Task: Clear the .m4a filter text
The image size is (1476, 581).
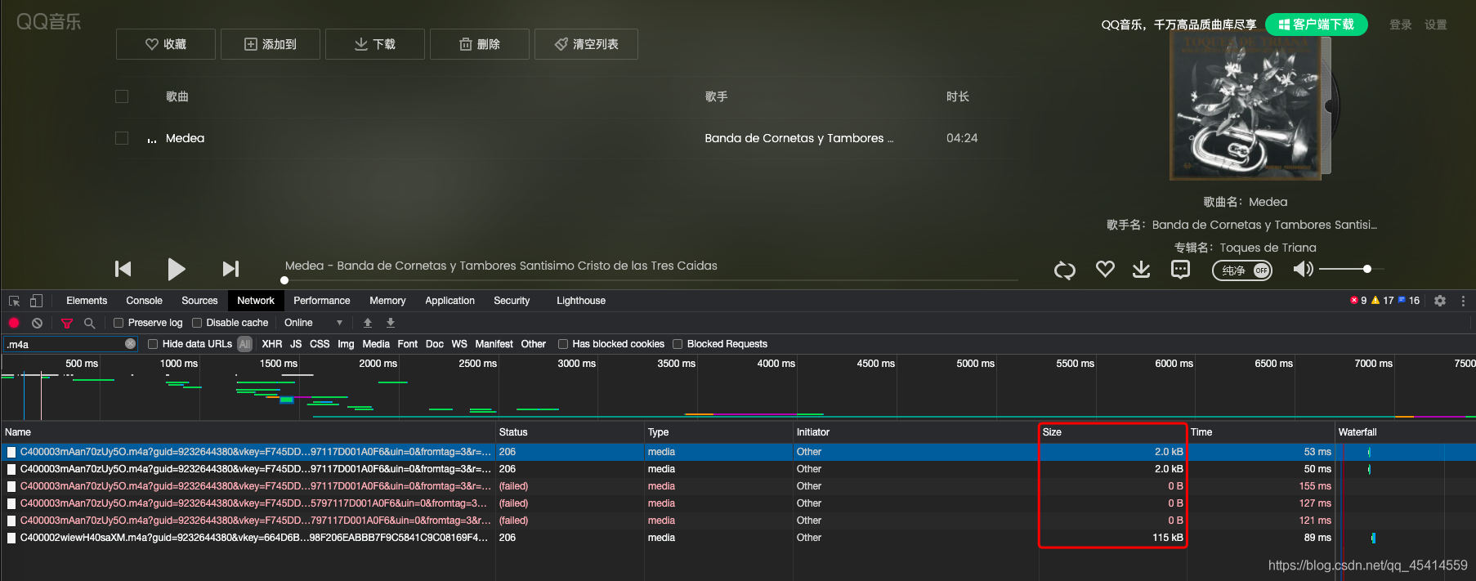Action: [x=130, y=344]
